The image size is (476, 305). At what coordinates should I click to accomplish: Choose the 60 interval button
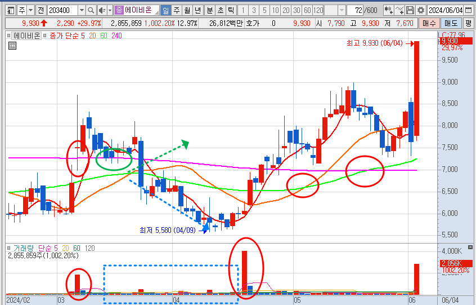(307, 10)
